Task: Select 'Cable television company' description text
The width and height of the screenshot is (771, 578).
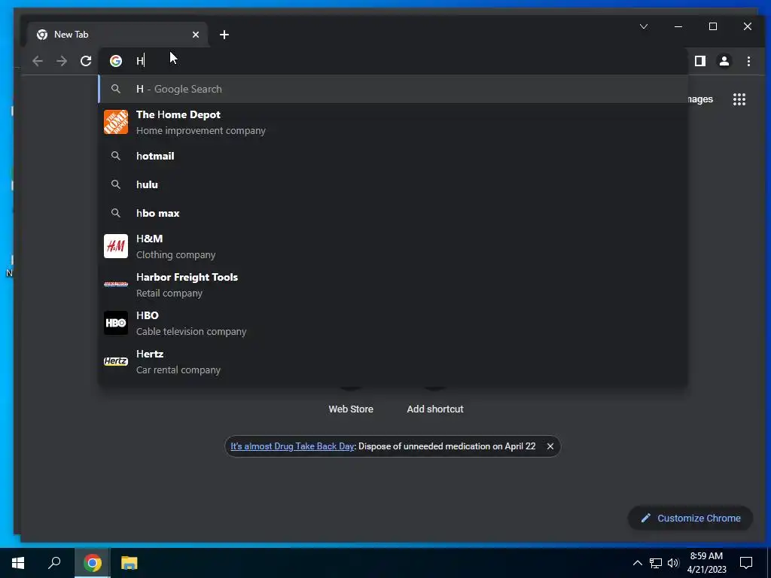Action: (x=191, y=331)
